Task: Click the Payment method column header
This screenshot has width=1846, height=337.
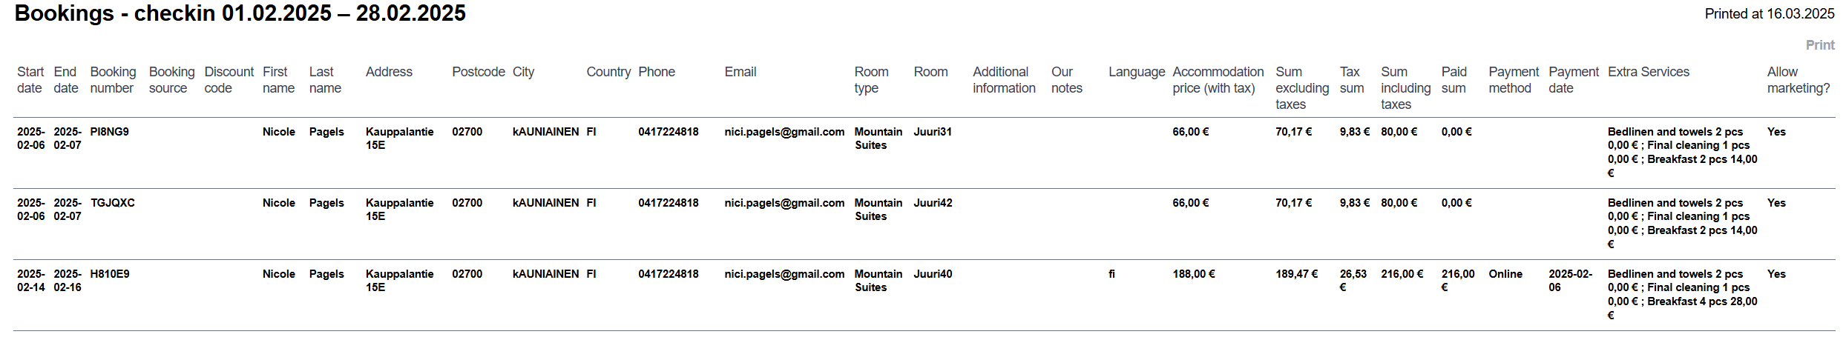Action: click(x=1513, y=80)
